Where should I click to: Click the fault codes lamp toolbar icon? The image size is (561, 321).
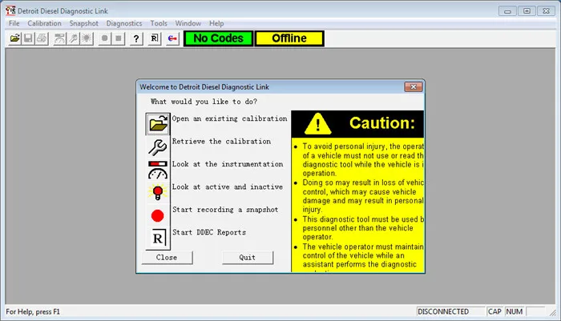87,38
